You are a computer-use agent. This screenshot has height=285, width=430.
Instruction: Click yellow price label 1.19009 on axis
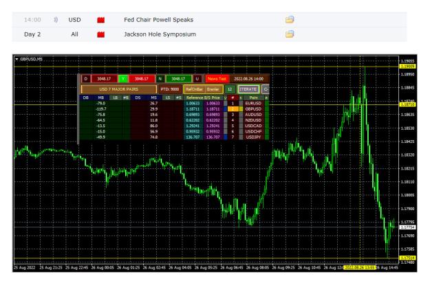pyautogui.click(x=408, y=66)
